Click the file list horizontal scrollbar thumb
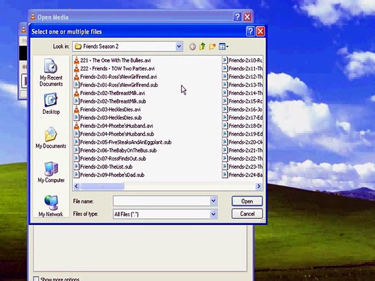Viewport: 375px width, 281px height. 102,186
